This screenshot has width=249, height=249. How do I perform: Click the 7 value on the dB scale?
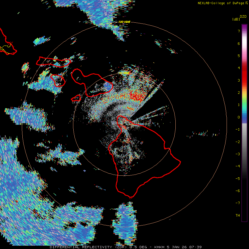(239, 31)
